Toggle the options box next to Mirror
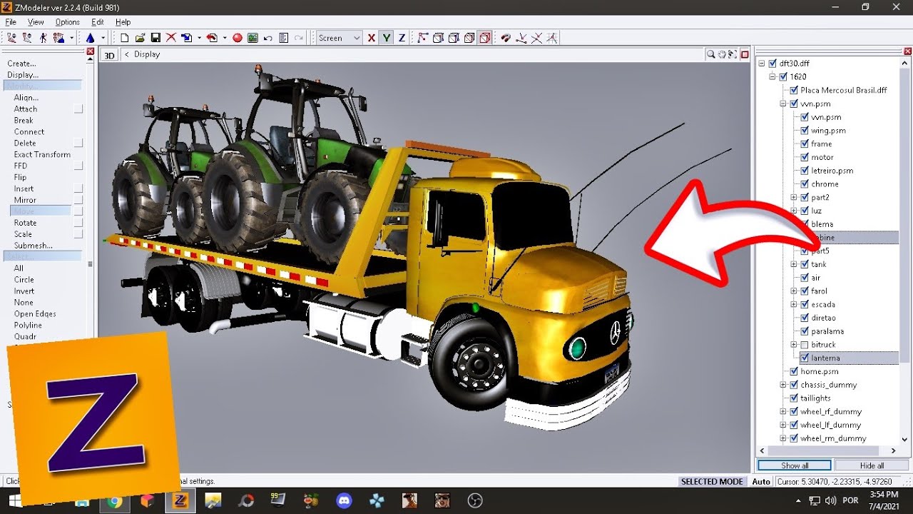Screen dimensions: 913x514 click(78, 200)
